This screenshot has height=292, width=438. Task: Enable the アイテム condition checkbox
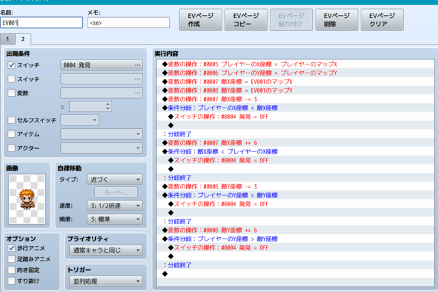[x=12, y=134]
